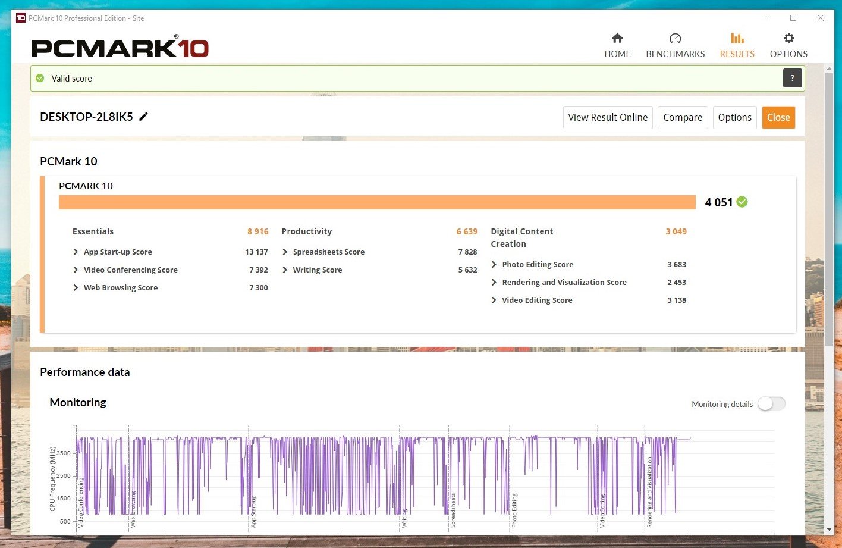Click the Home house icon
The image size is (842, 548).
[617, 39]
